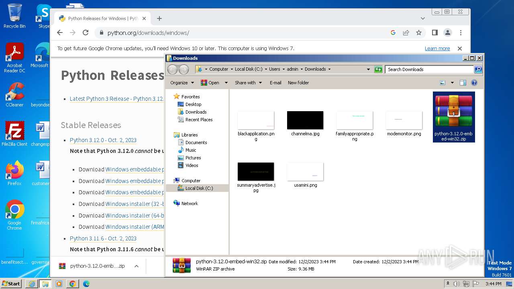Viewport: 514px width, 289px height.
Task: Open Organize menu
Action: (x=182, y=83)
